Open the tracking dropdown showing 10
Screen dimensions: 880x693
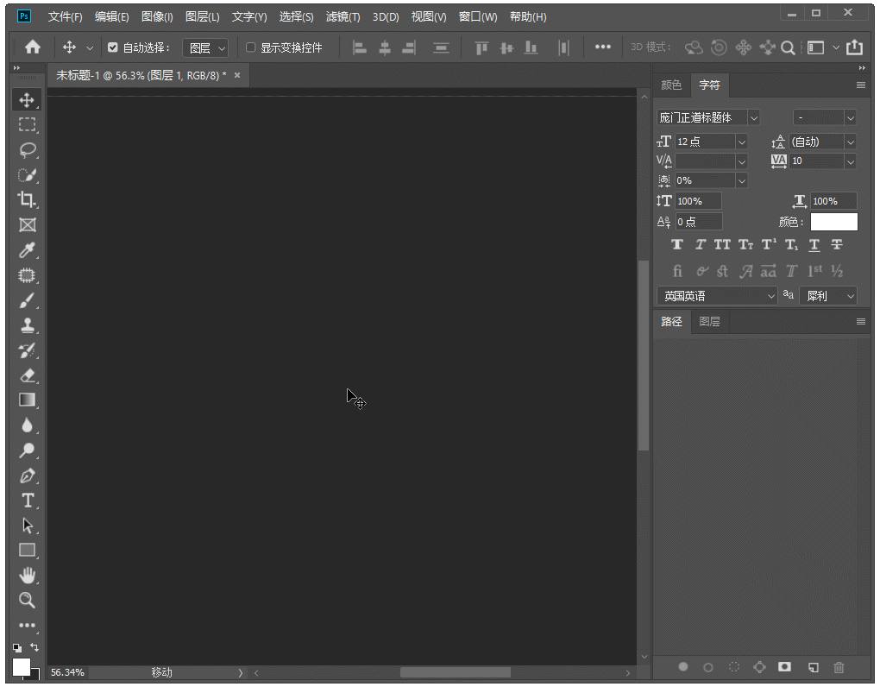click(851, 161)
